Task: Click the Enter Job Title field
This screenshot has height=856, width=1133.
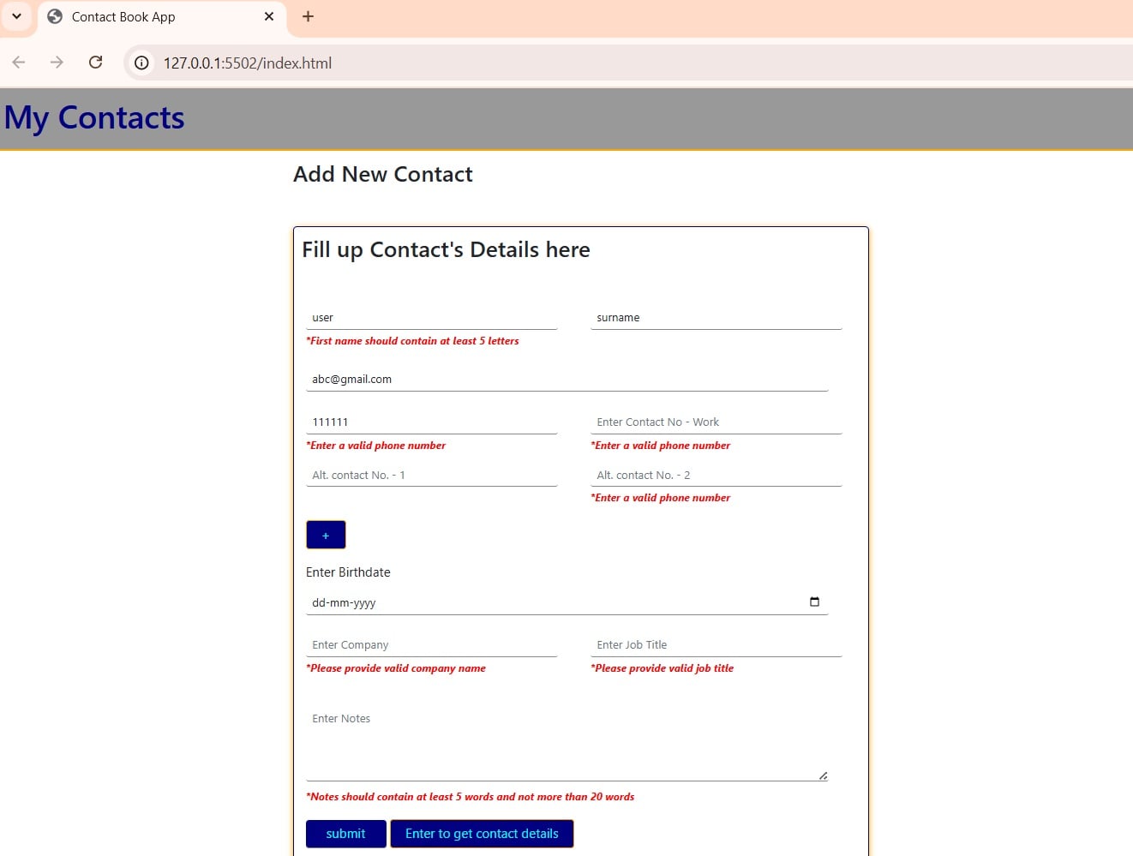Action: [x=716, y=645]
